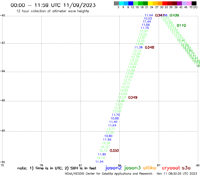Click the jason3 track value 13.50
Viewport: 200px width, 176px height.
coord(165,18)
